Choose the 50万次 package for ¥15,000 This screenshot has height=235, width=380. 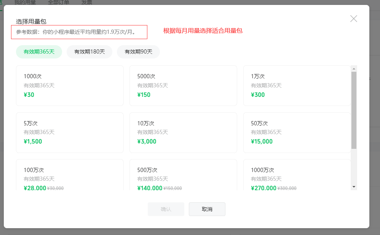click(297, 132)
